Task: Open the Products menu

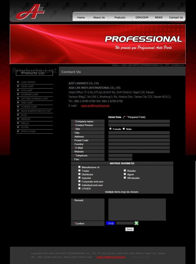Action: tap(120, 17)
